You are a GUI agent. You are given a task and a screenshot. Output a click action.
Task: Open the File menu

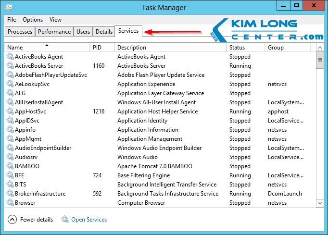[x=12, y=20]
